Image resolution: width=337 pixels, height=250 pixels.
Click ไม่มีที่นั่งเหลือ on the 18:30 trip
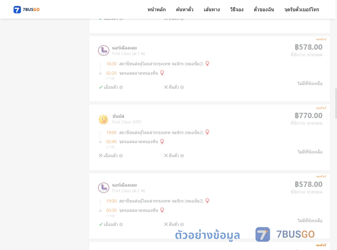click(310, 83)
